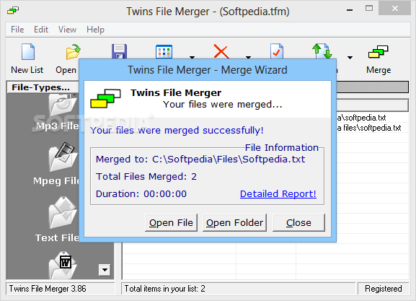The image size is (416, 301).
Task: Minimize the main window
Action: [350, 9]
